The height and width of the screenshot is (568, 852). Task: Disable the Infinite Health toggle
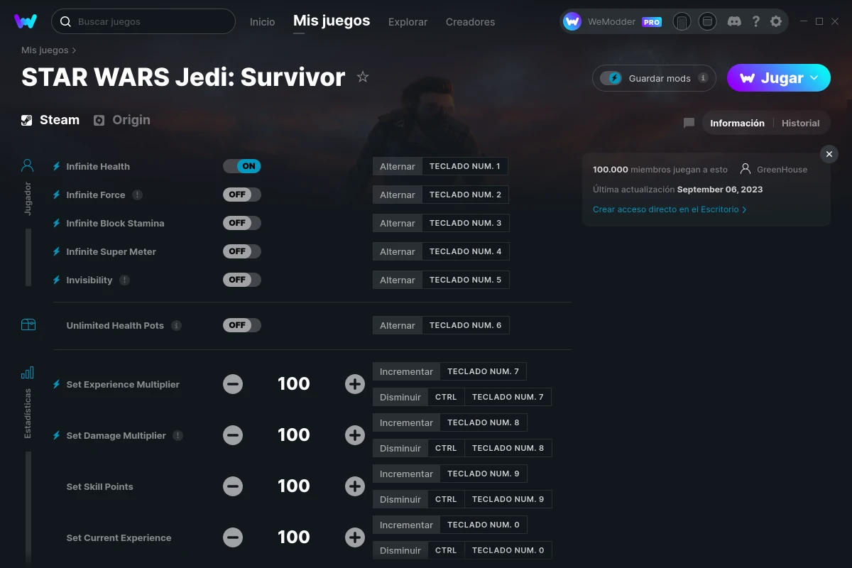[242, 166]
